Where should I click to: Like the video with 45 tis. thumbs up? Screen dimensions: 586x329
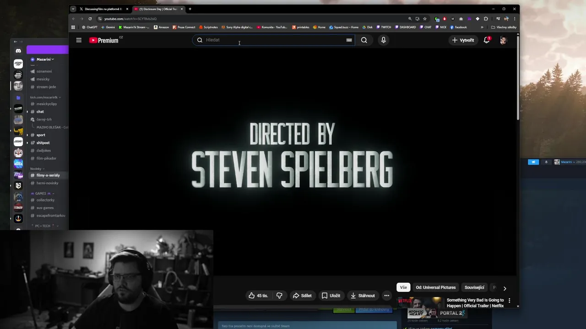click(x=258, y=296)
